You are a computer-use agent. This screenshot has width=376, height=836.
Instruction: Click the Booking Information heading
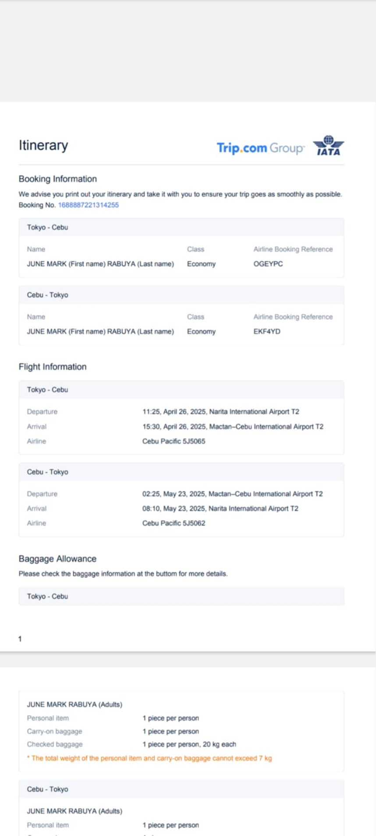[57, 179]
